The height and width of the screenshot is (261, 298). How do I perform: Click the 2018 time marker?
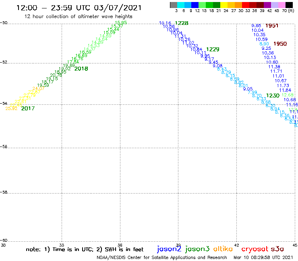[81, 69]
